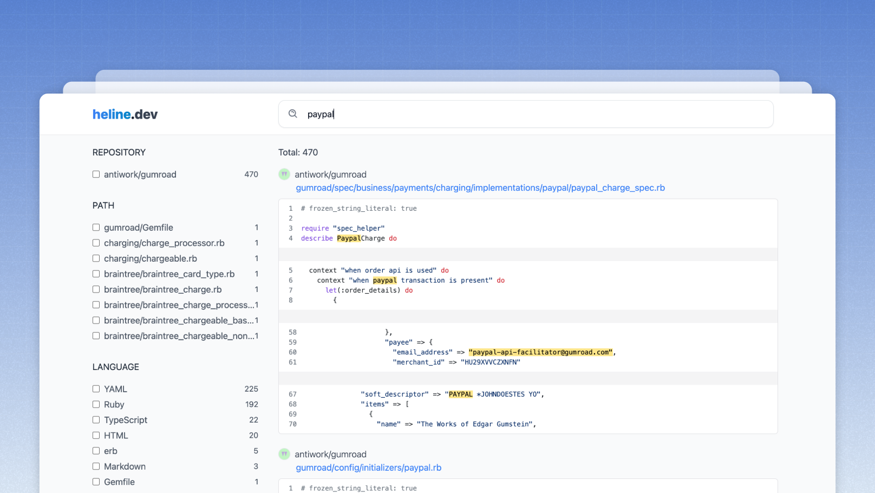Filter results by Ruby language
Viewport: 875px width, 493px height.
(x=96, y=404)
